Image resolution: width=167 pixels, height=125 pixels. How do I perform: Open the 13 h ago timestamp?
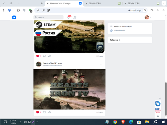(x=100, y=112)
